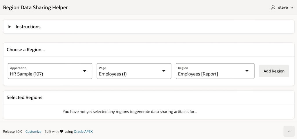The height and width of the screenshot is (139, 297).
Task: Click the user profile icon beside steve
Action: tap(273, 8)
